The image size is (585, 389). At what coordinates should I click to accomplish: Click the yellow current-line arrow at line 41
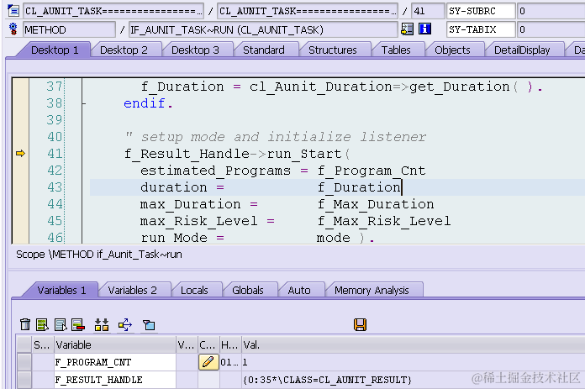click(x=20, y=153)
